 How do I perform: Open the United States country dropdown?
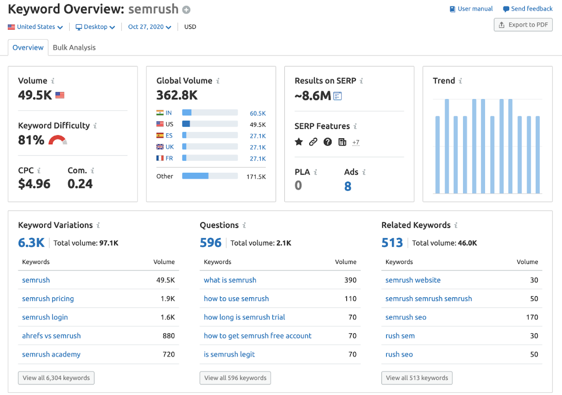pos(35,27)
